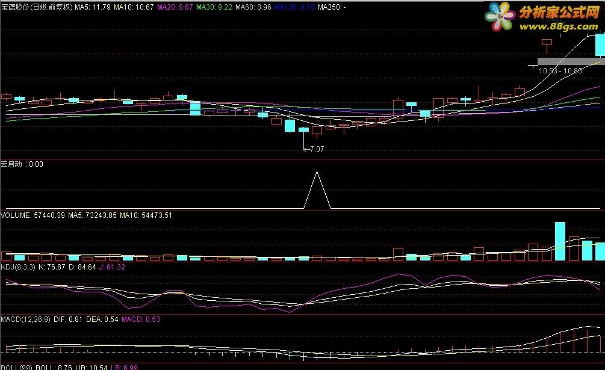Click the UB: 10.54 Bollinger value
This screenshot has height=370, width=605.
(91, 368)
